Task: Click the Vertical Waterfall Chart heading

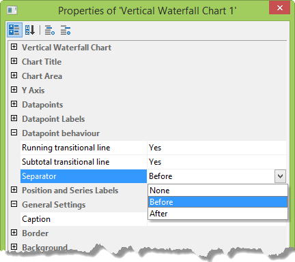Action: pyautogui.click(x=66, y=48)
